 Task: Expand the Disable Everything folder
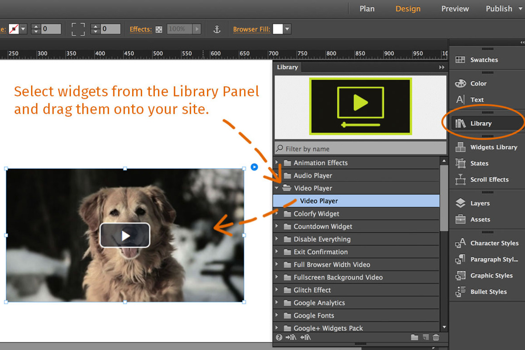[277, 239]
